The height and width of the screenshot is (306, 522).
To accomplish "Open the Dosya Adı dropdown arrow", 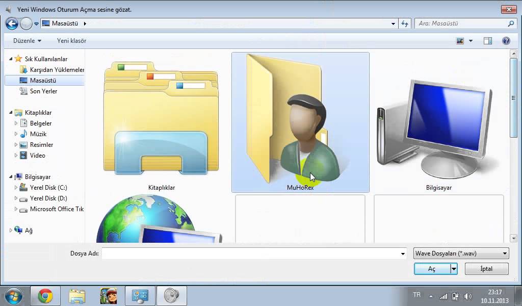I will pyautogui.click(x=403, y=253).
